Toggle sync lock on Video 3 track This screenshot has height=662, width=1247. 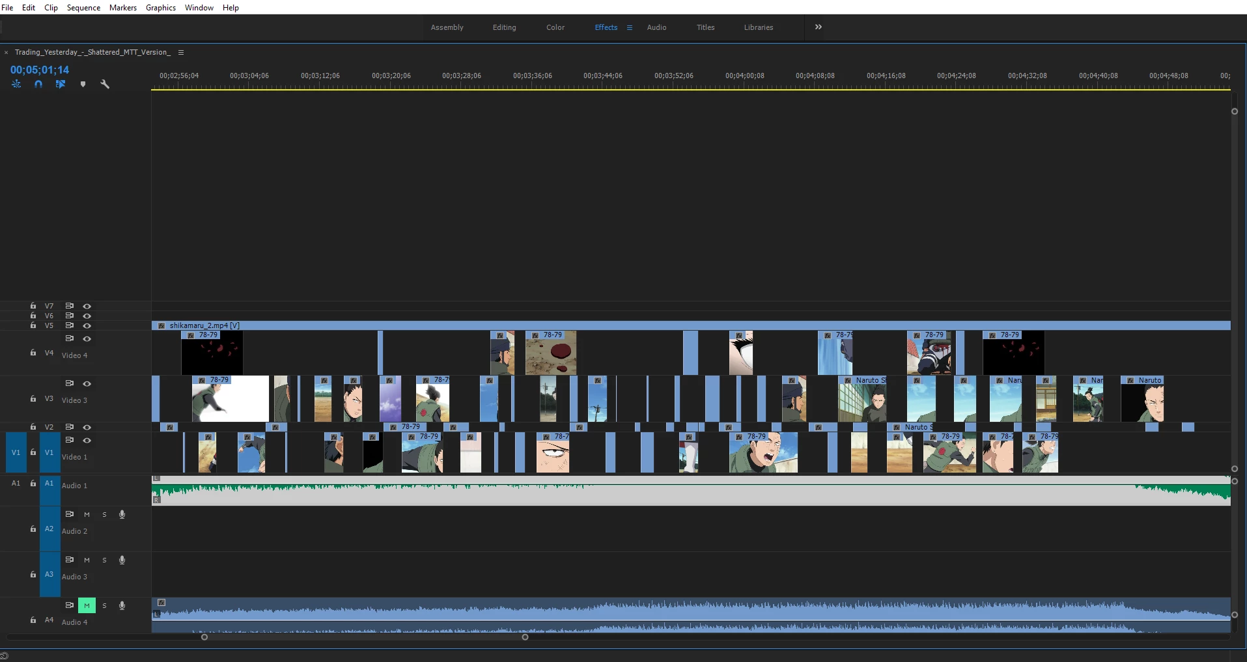[x=69, y=383]
